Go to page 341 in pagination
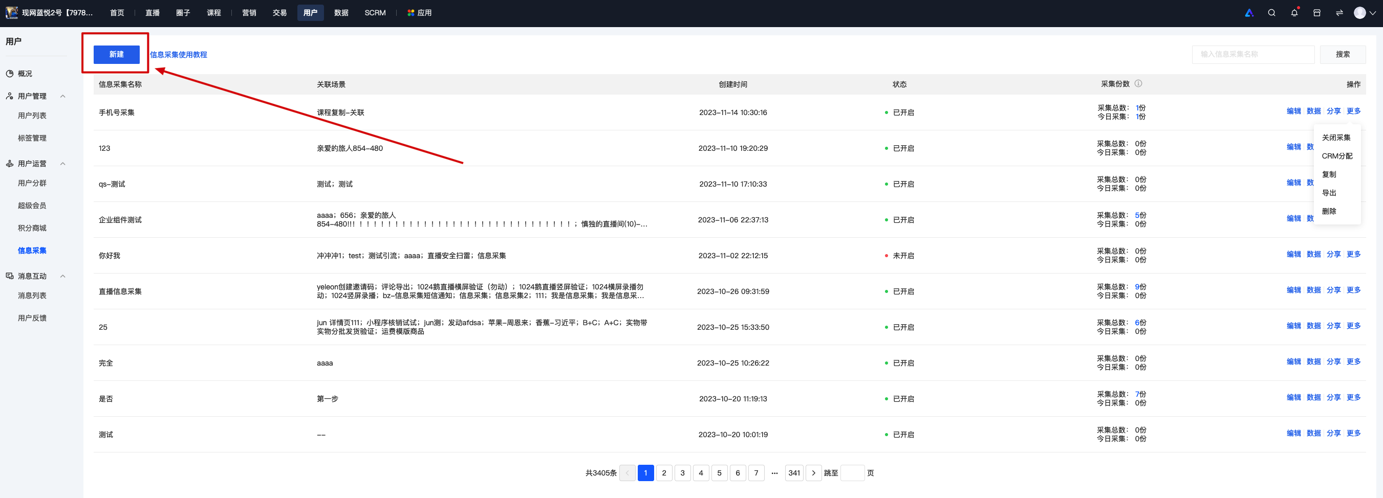 tap(794, 473)
